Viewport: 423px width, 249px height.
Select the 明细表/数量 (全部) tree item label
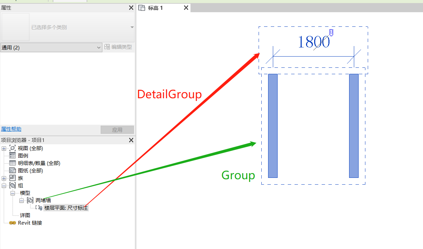coord(39,163)
